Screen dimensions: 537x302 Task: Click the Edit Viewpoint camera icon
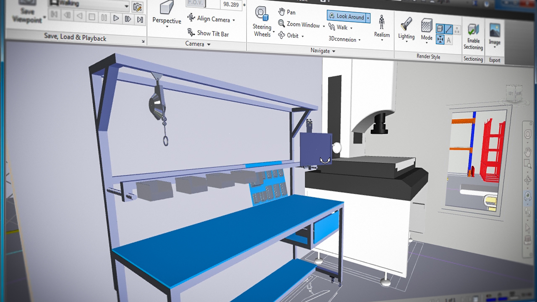point(137,7)
